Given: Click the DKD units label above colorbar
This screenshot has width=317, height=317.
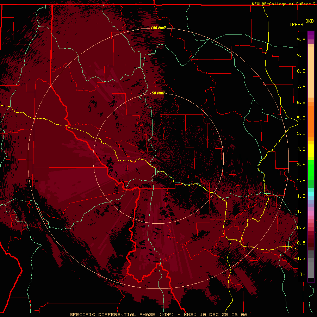Looking at the screenshot, I should (310, 21).
